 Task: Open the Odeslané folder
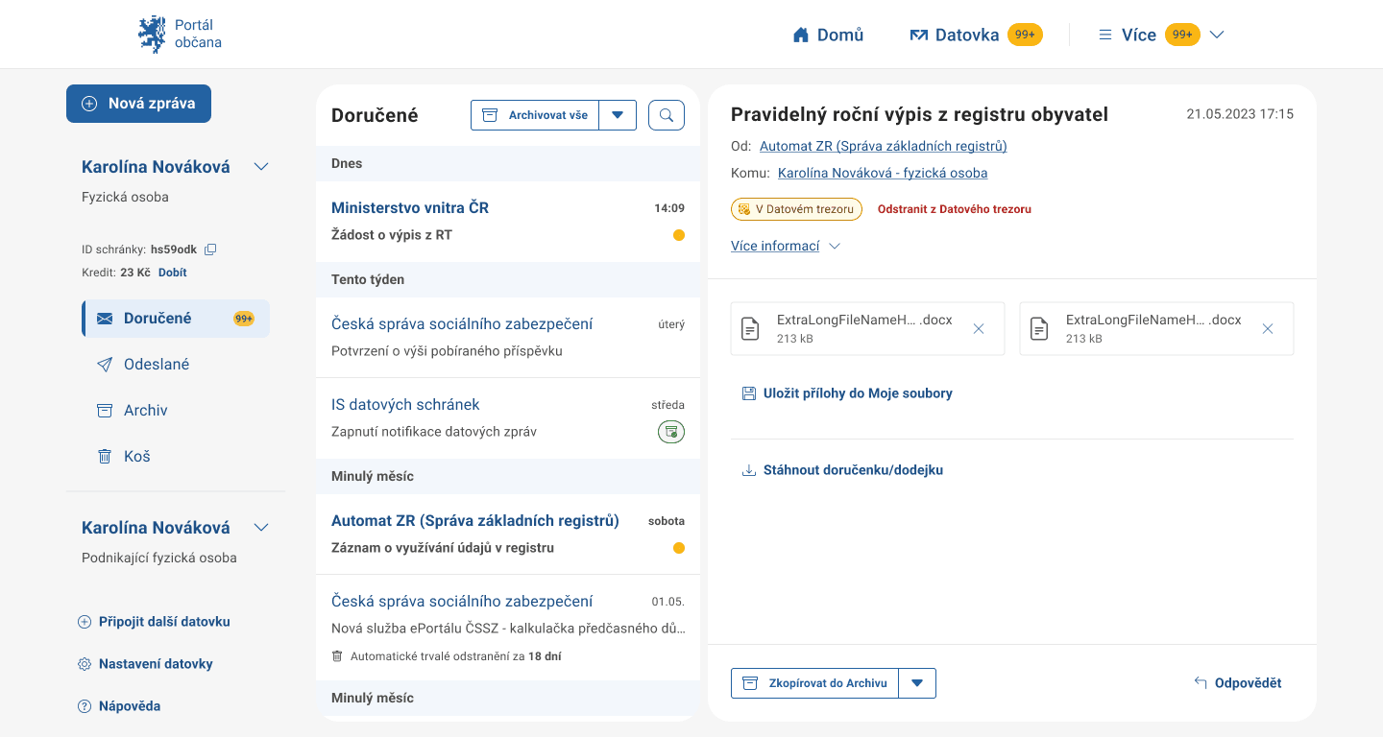click(156, 365)
